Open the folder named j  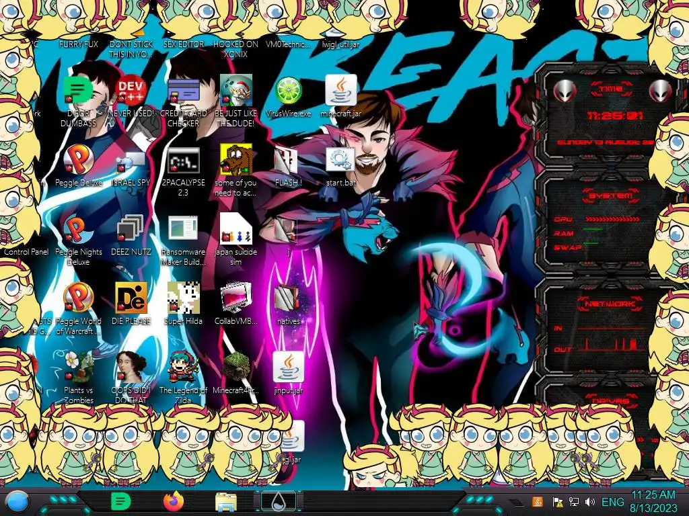(287, 230)
